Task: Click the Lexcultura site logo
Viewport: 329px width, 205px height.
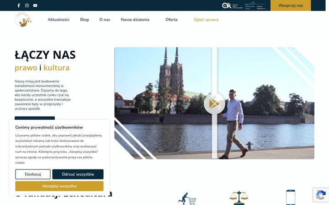Action: pyautogui.click(x=23, y=20)
